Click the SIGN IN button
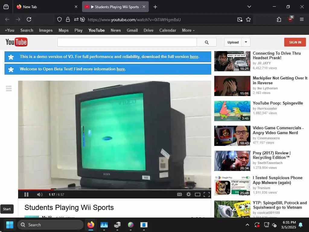The image size is (309, 232). tap(295, 42)
